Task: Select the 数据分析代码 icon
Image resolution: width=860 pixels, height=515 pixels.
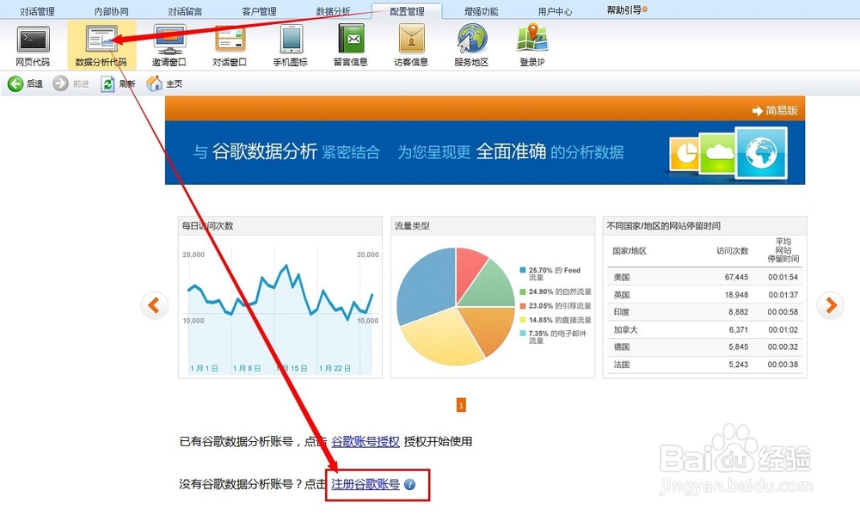Action: [101, 46]
